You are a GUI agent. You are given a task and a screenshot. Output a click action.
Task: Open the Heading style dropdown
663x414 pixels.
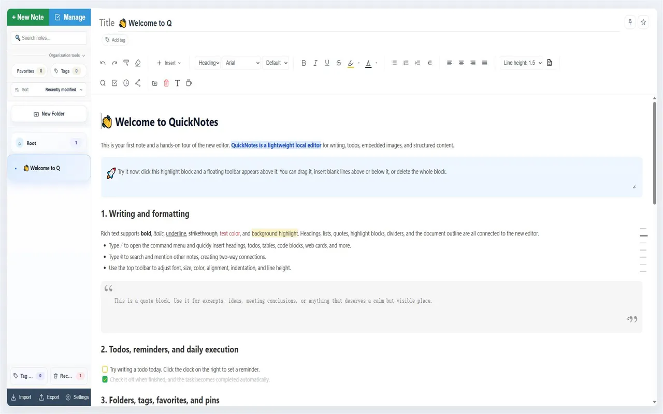coord(209,63)
